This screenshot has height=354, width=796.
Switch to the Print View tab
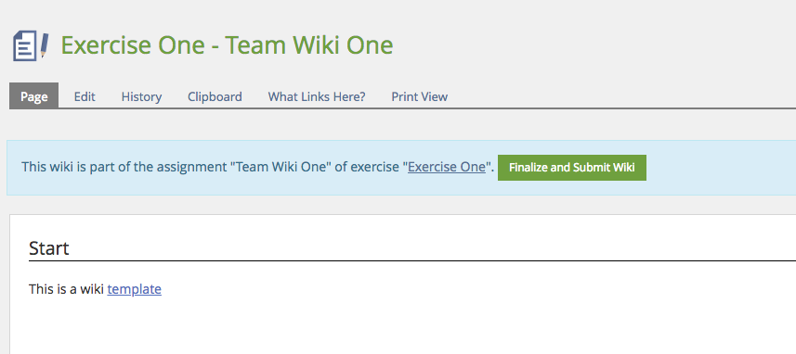pyautogui.click(x=419, y=96)
